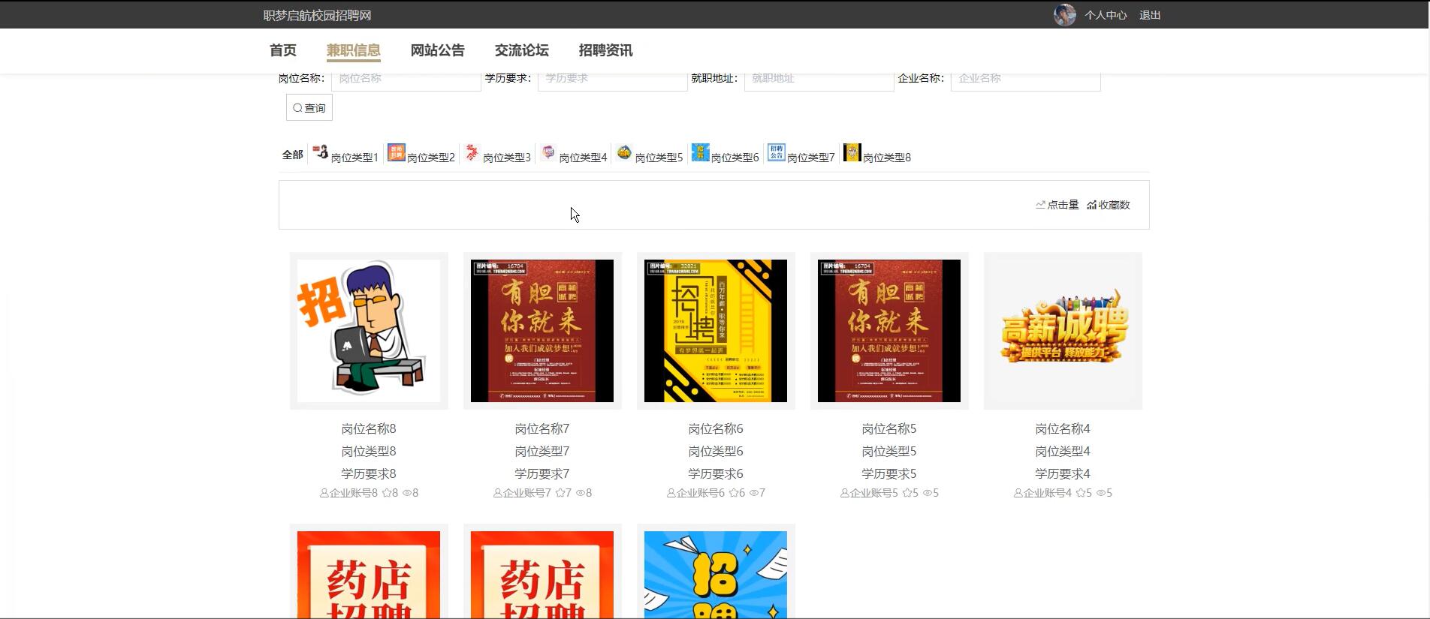This screenshot has width=1430, height=619.
Task: Click the 岗位类型8 category icon
Action: click(x=852, y=152)
